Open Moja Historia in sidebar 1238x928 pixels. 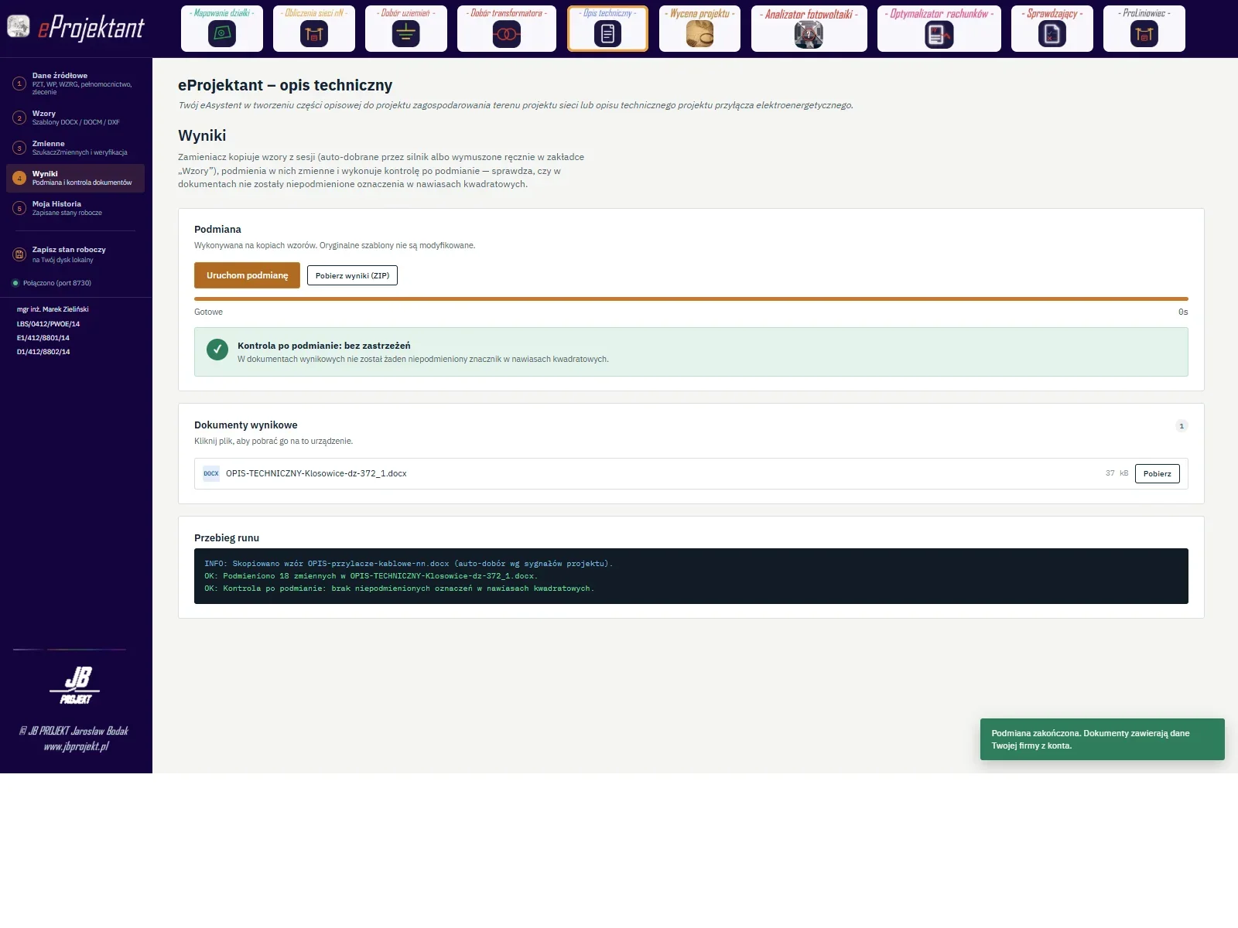pyautogui.click(x=76, y=208)
